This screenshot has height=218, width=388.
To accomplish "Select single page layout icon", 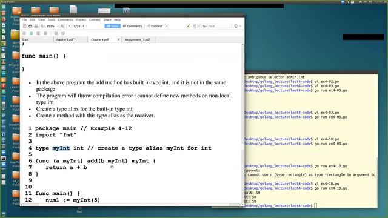I will tap(24, 33).
